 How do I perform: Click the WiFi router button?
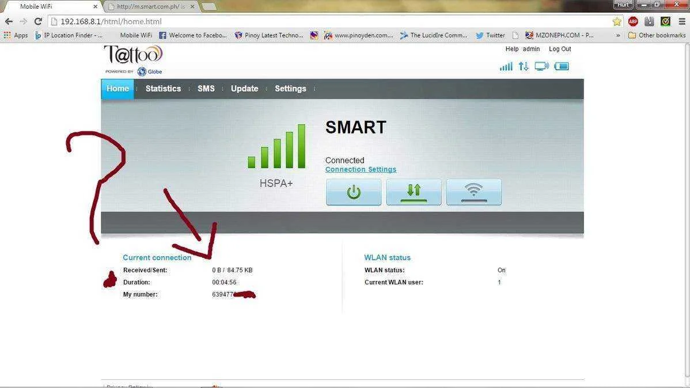tap(473, 192)
